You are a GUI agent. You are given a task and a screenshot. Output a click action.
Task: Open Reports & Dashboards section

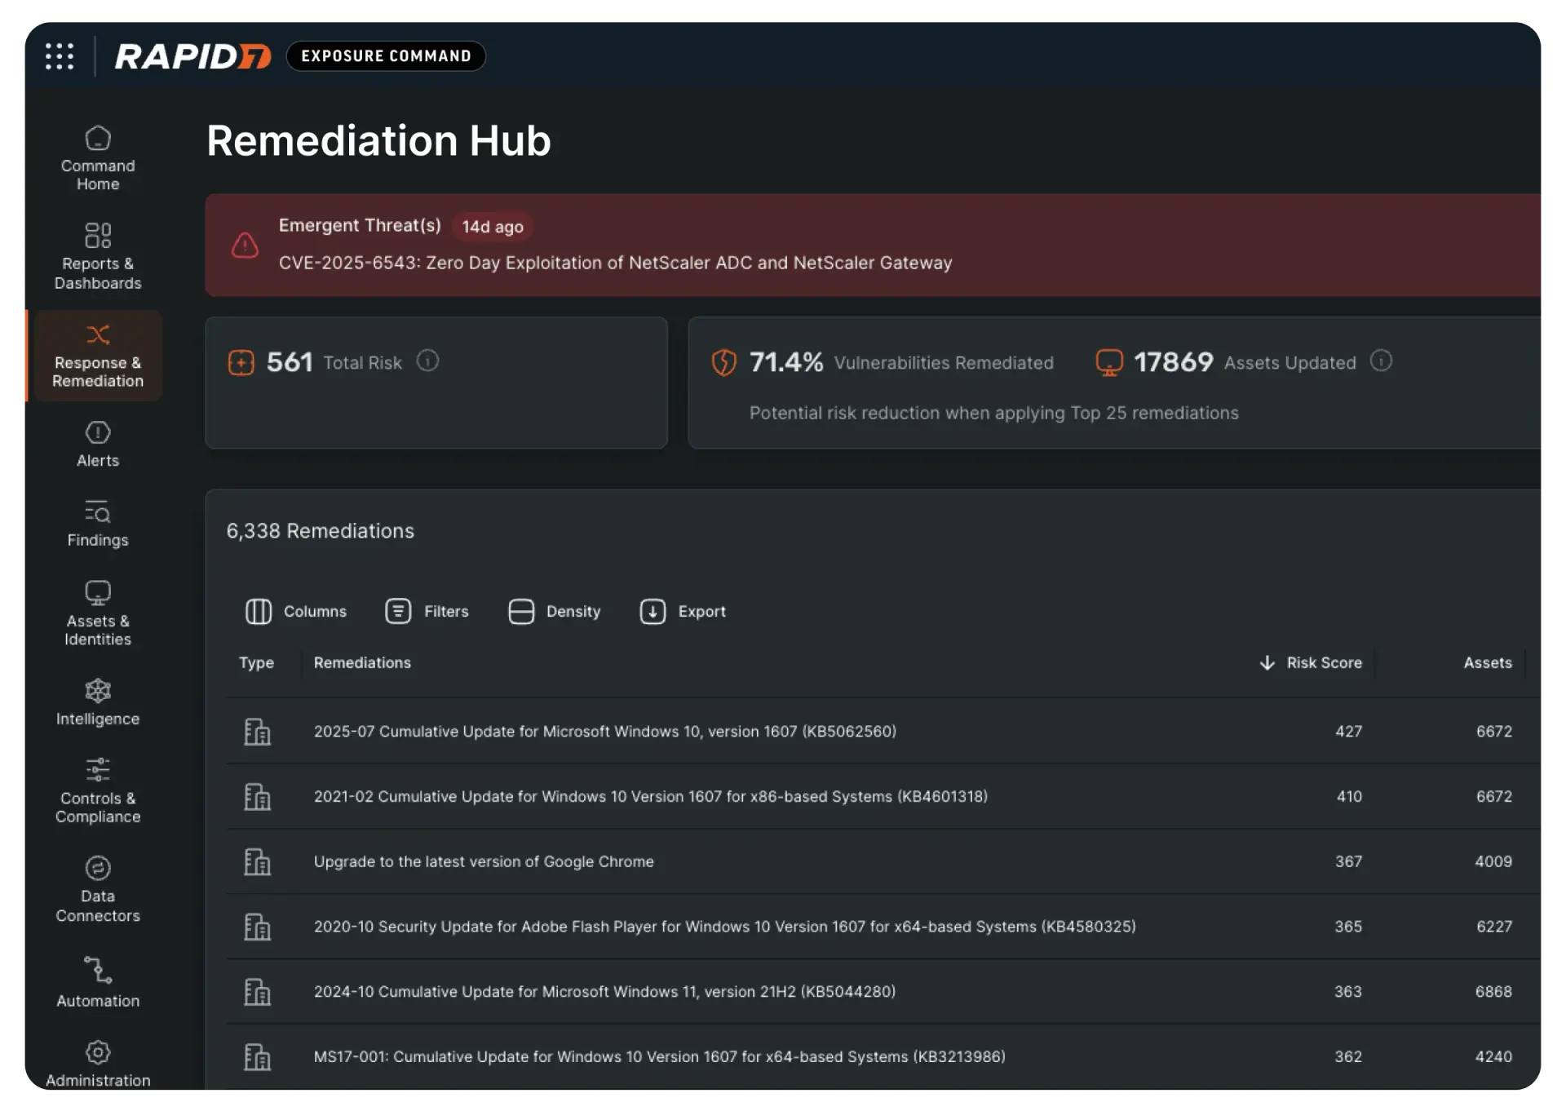[x=98, y=256]
